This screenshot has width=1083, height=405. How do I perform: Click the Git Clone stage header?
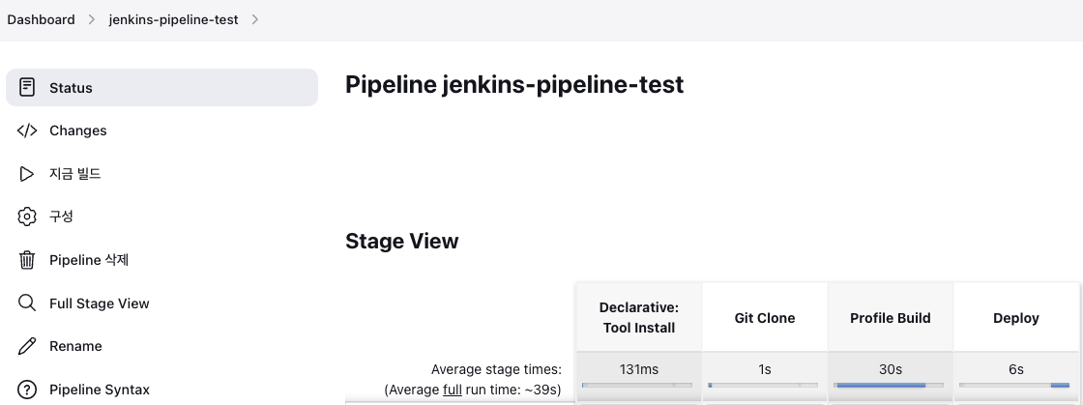(764, 317)
